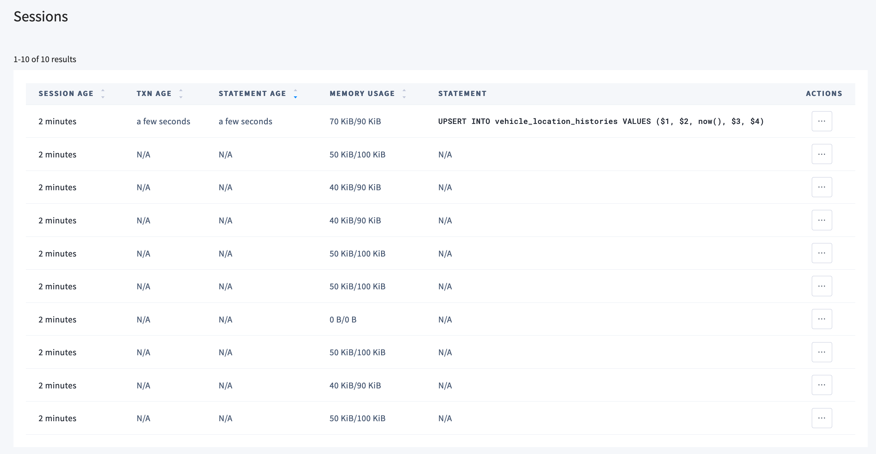Click the ellipsis icon on the third session row
Image resolution: width=876 pixels, height=454 pixels.
point(822,187)
